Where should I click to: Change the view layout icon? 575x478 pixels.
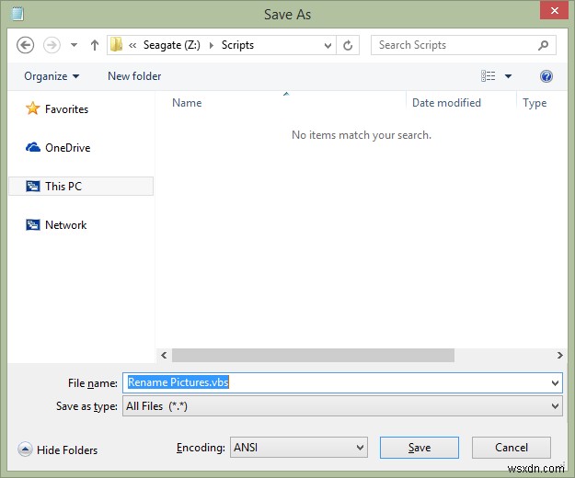(x=489, y=76)
